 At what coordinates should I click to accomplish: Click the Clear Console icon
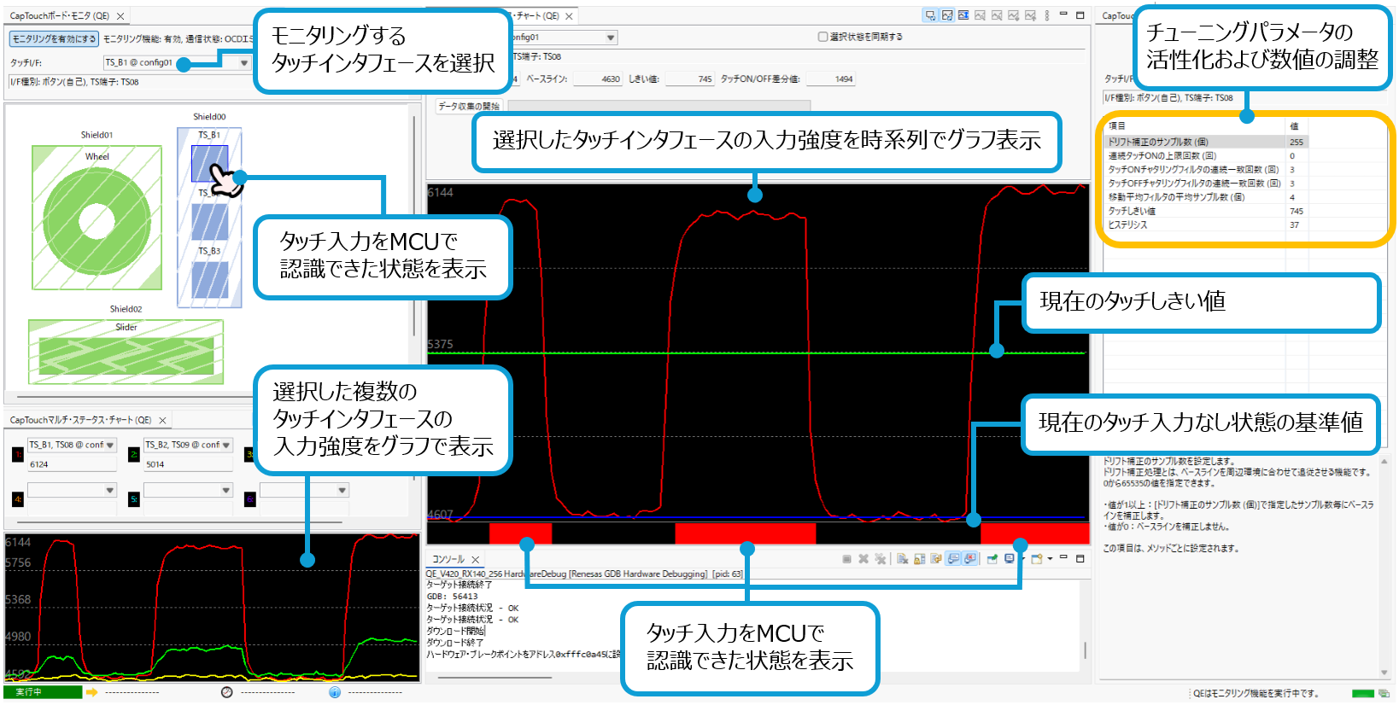coord(902,559)
